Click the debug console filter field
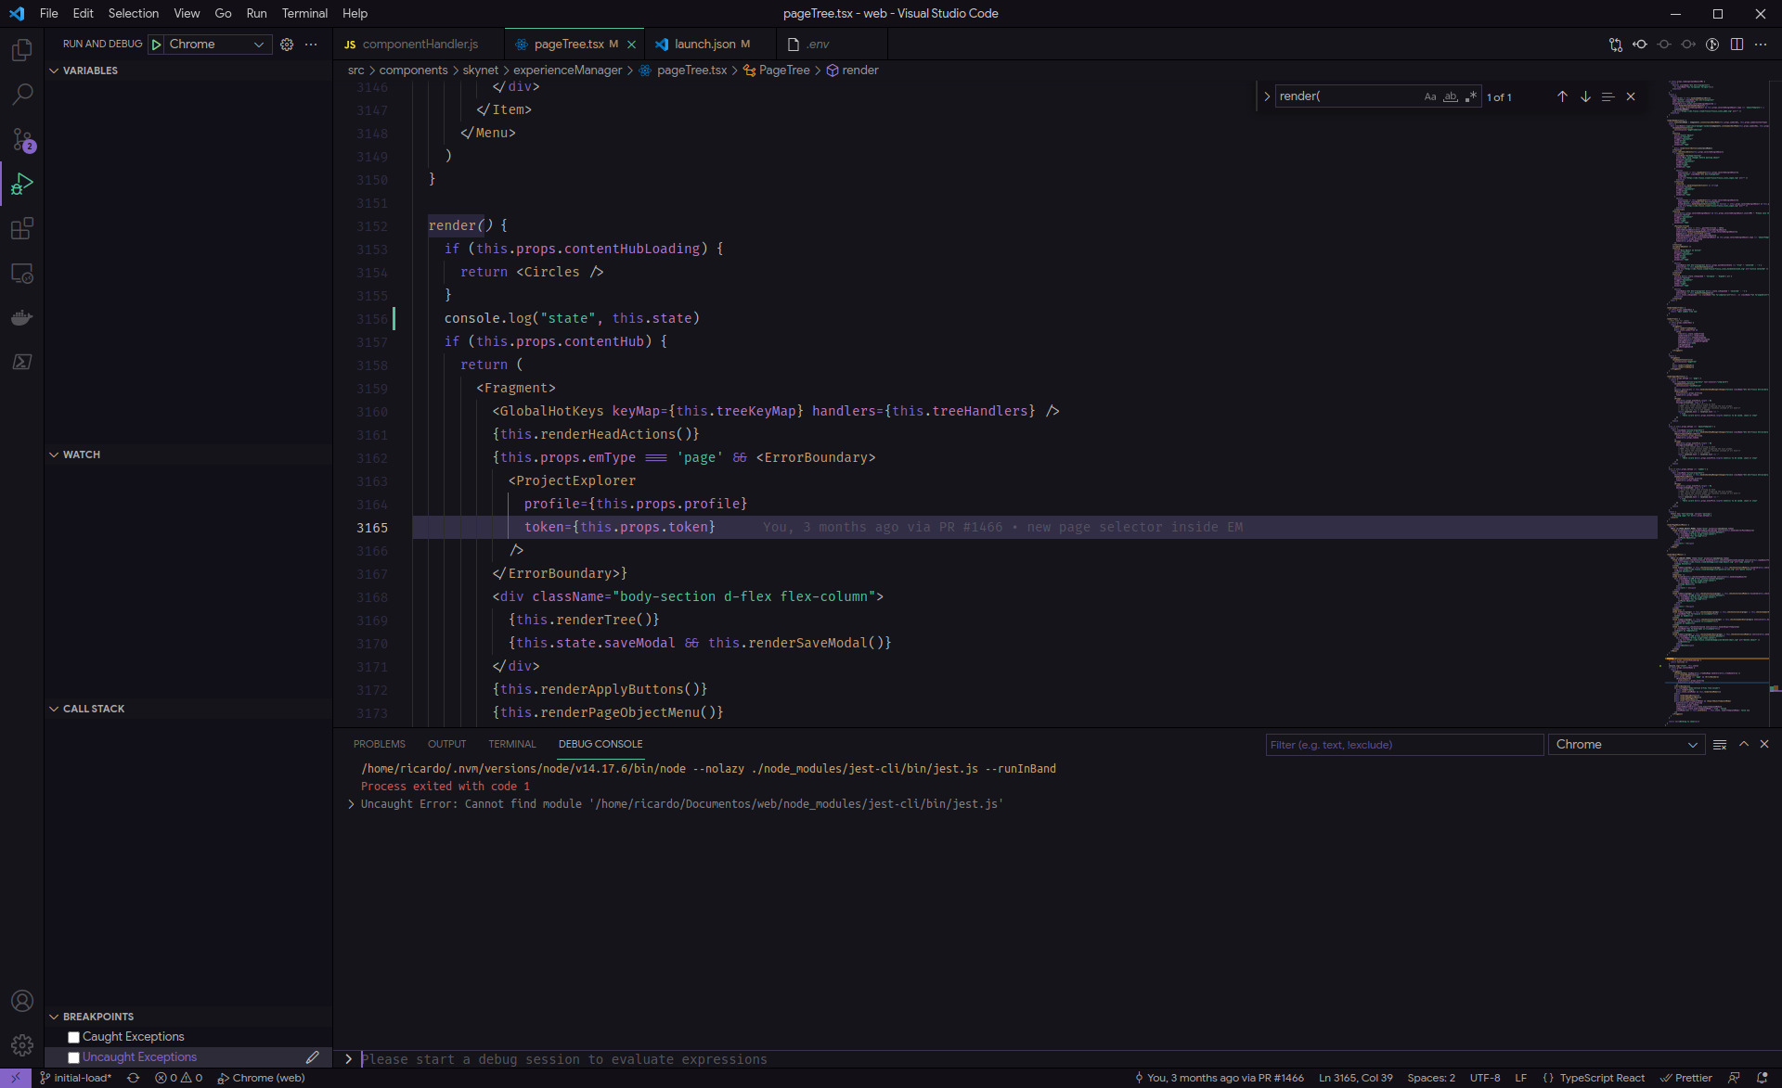 point(1404,745)
